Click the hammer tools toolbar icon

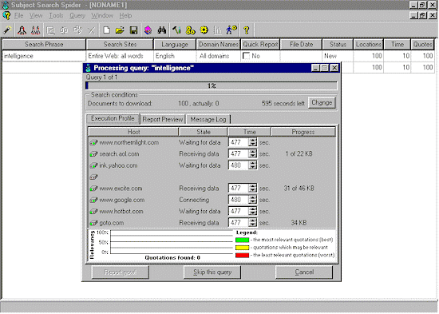176,30
